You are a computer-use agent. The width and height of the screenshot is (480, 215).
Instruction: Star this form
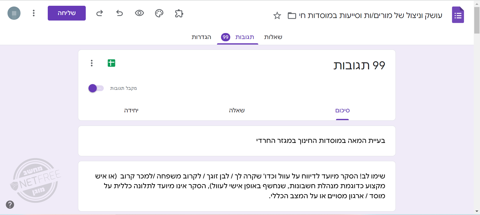click(x=277, y=16)
